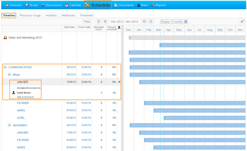Click the Nov month header
The height and width of the screenshot is (151, 247).
click(240, 30)
